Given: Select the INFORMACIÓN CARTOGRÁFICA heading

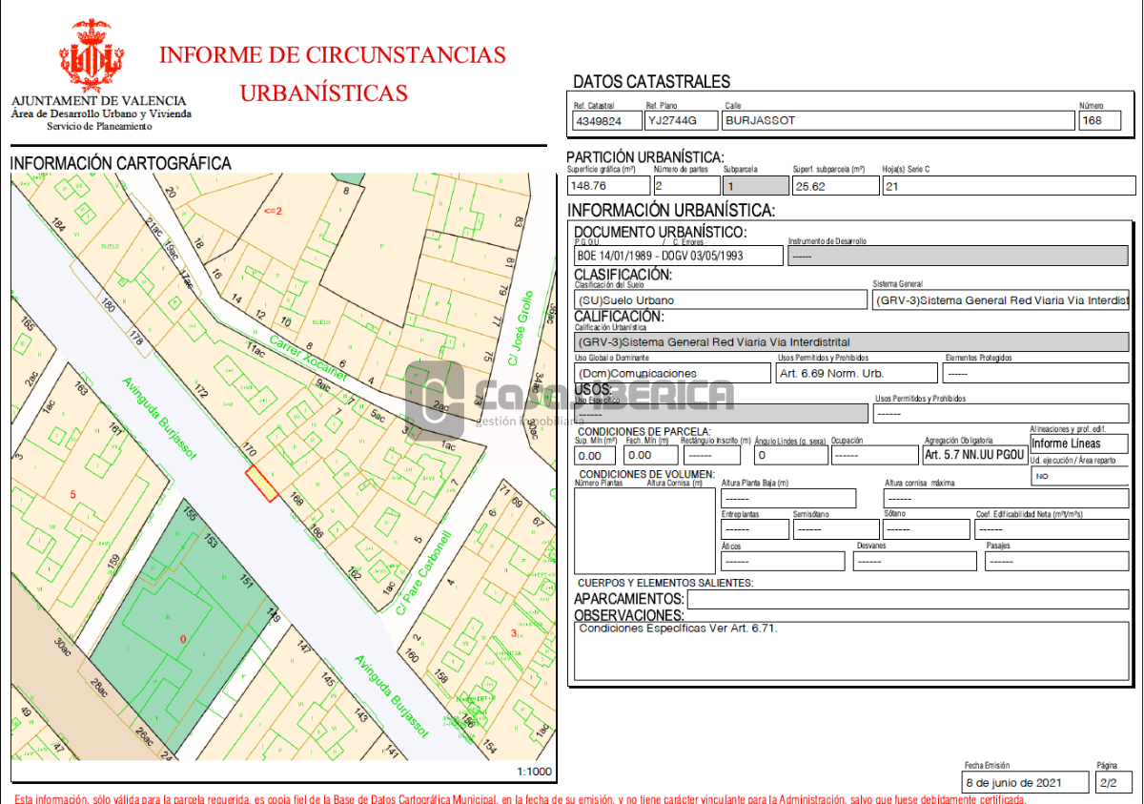Looking at the screenshot, I should click(x=120, y=163).
